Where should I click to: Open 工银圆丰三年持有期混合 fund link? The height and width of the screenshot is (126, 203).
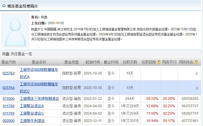[39, 99]
